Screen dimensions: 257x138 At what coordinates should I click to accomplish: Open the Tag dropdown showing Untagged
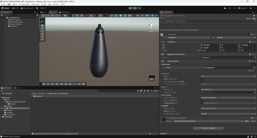pos(188,38)
